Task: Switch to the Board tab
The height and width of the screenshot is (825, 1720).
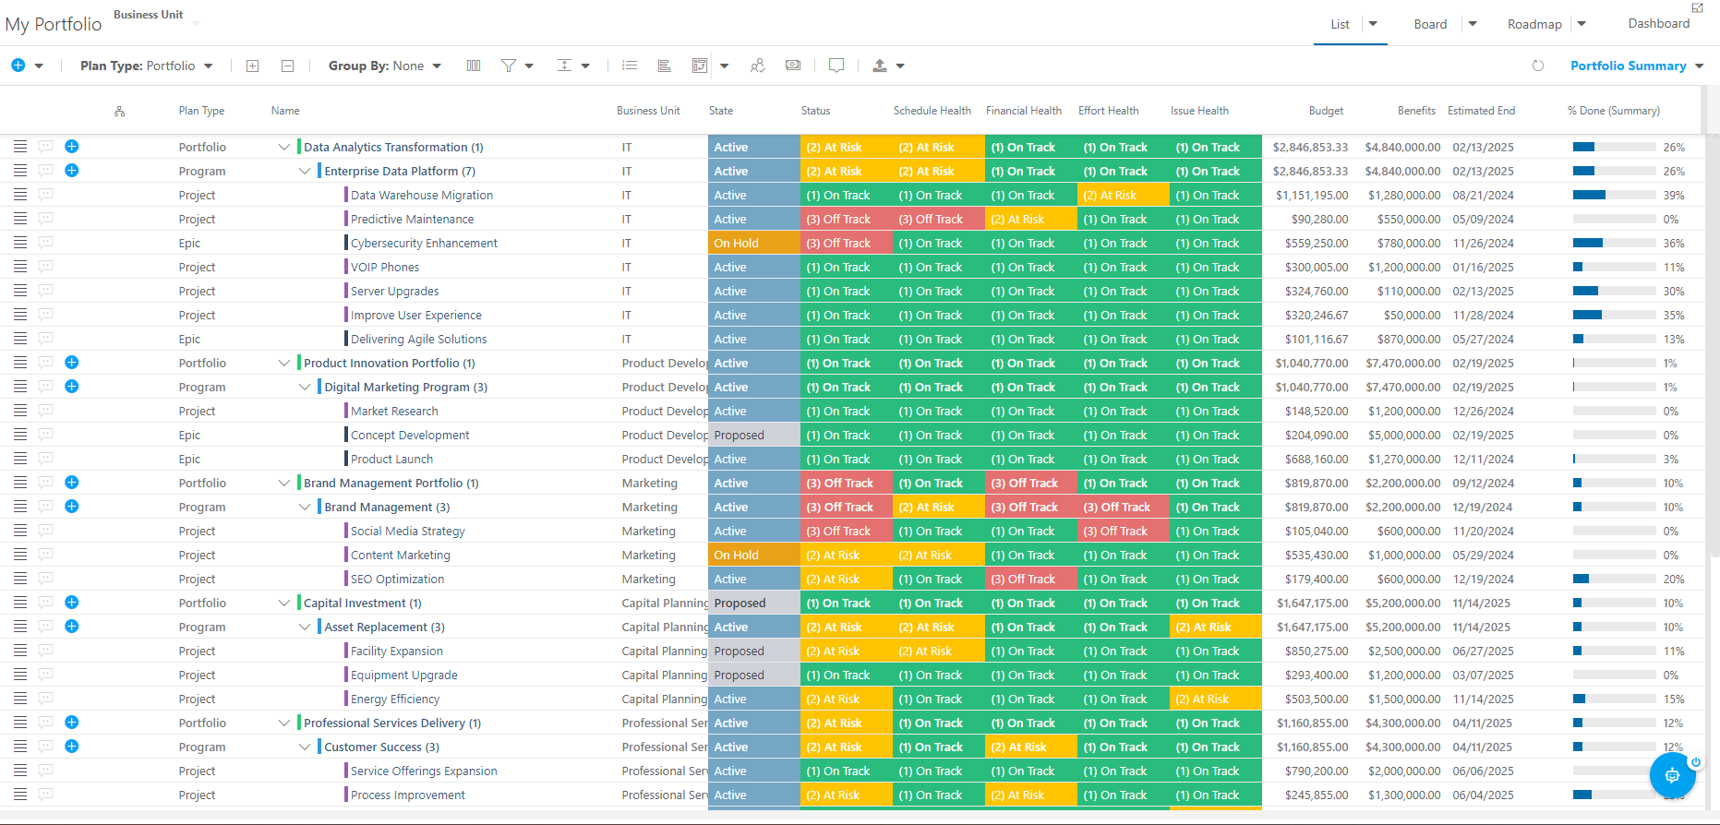Action: coord(1430,24)
